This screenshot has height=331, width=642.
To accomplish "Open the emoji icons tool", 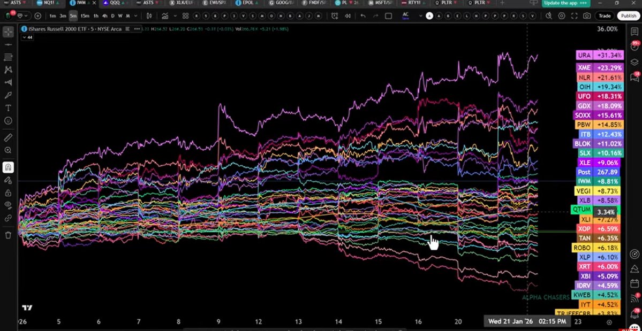I will tap(8, 120).
